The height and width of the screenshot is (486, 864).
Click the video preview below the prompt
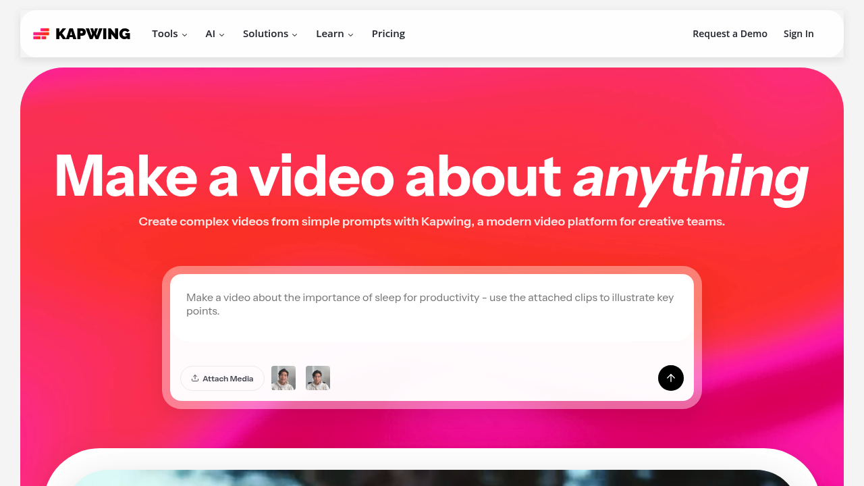(x=432, y=477)
